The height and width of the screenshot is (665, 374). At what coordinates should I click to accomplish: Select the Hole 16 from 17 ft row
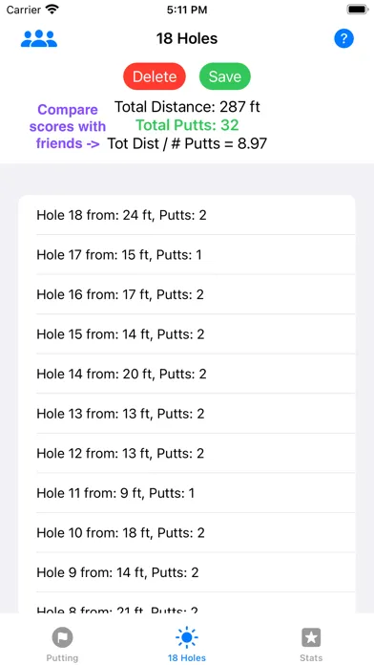[187, 294]
